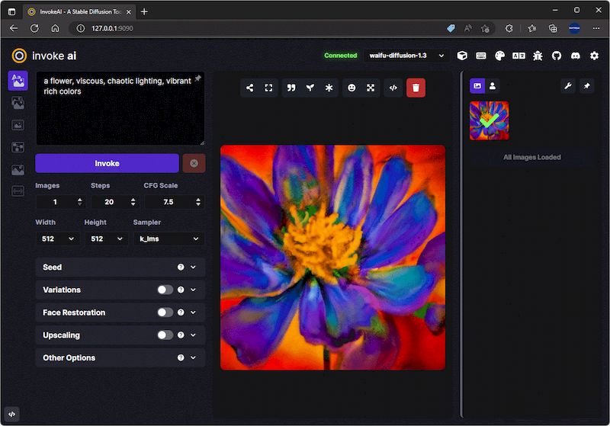Switch to the Image to Image tab
This screenshot has height=426, width=610.
(18, 103)
